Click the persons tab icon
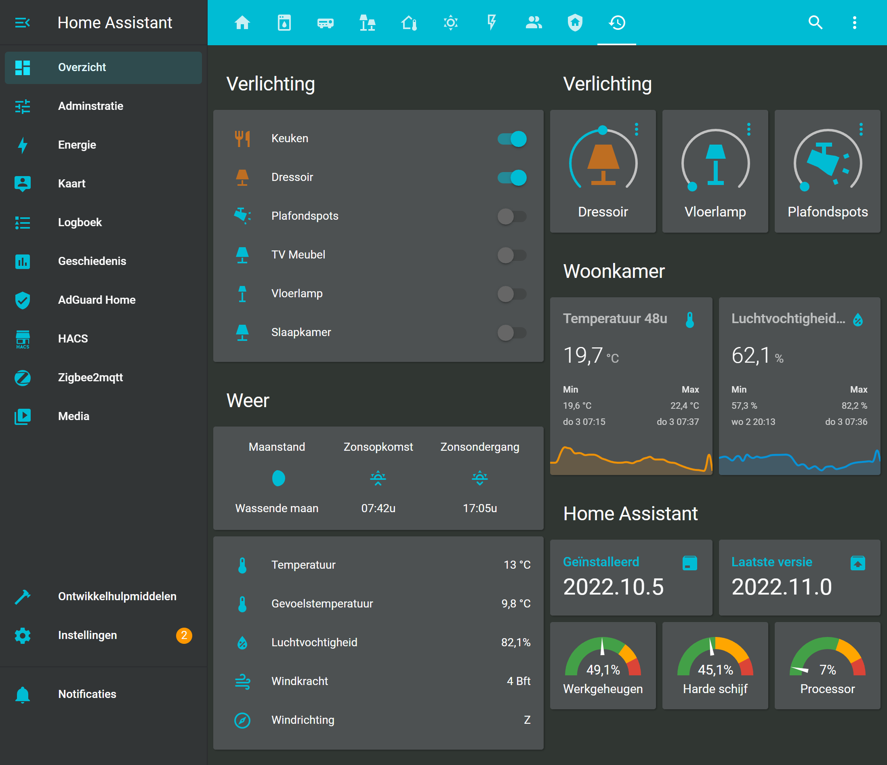Viewport: 887px width, 765px height. tap(534, 23)
